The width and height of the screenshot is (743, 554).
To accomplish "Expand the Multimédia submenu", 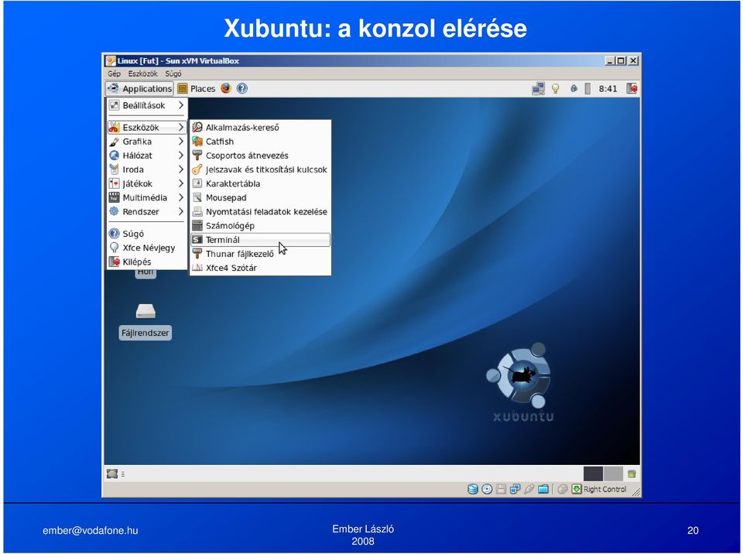I will click(146, 197).
